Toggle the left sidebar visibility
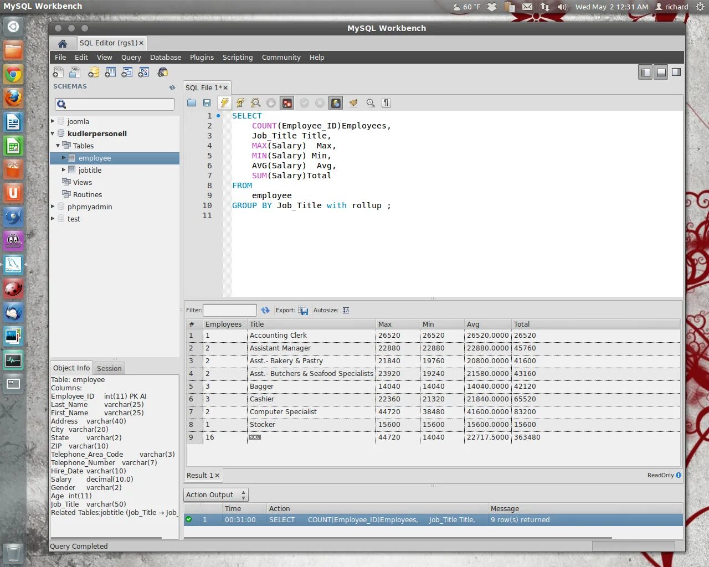The width and height of the screenshot is (709, 567). (645, 72)
